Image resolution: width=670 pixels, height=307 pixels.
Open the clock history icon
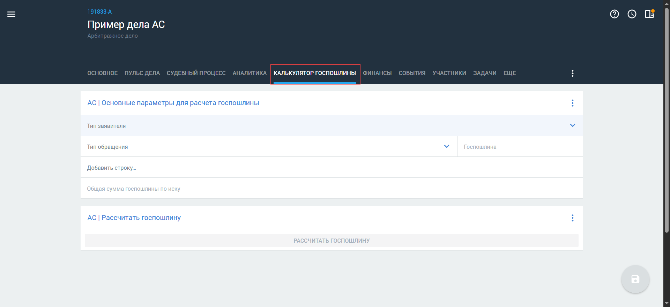[632, 14]
